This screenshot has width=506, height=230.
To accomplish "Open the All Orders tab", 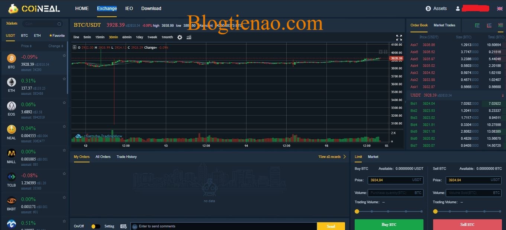I will (103, 157).
